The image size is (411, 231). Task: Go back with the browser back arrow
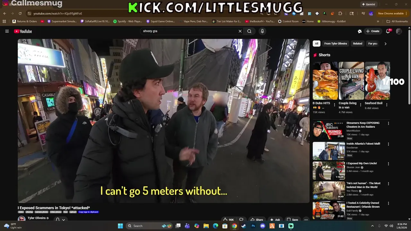click(x=4, y=13)
